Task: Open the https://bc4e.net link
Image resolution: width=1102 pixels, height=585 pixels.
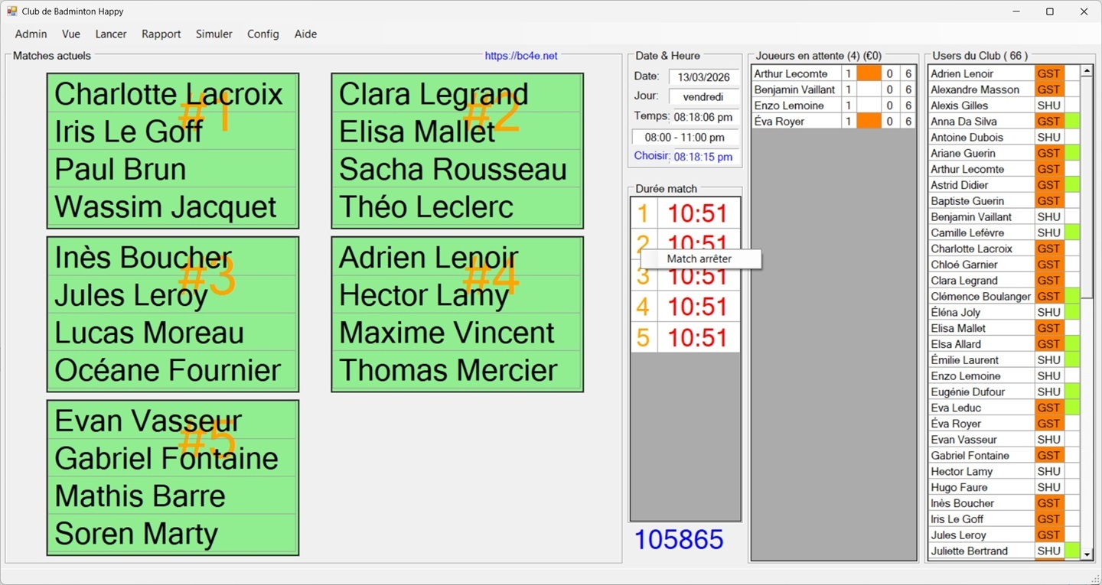Action: tap(522, 55)
